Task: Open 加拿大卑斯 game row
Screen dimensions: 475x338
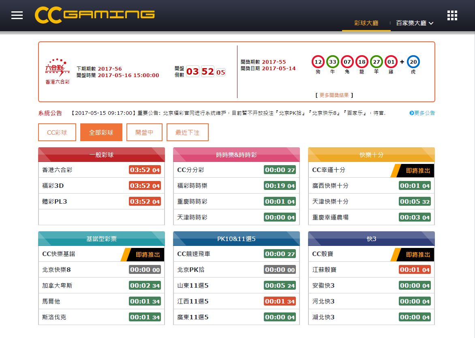Action: (x=101, y=286)
